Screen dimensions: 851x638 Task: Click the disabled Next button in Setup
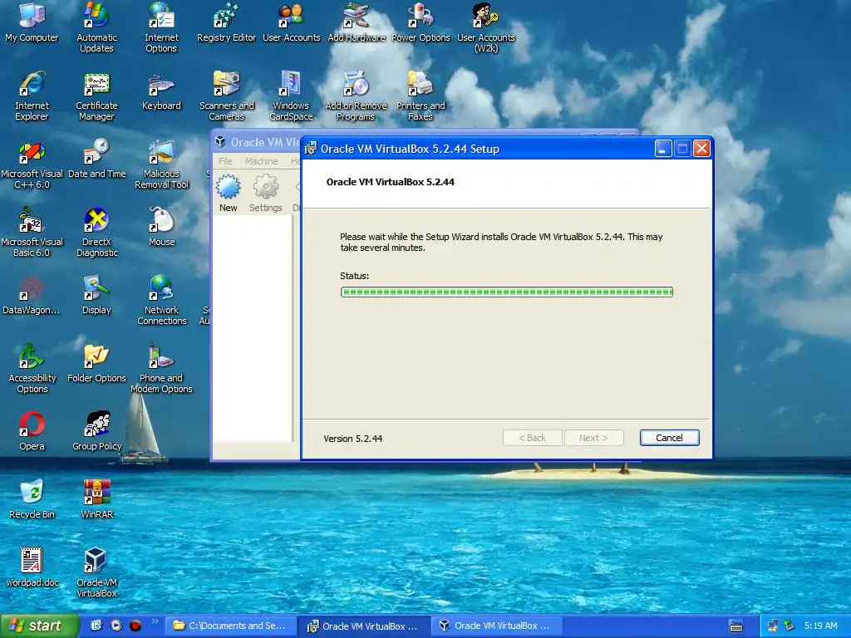click(593, 438)
